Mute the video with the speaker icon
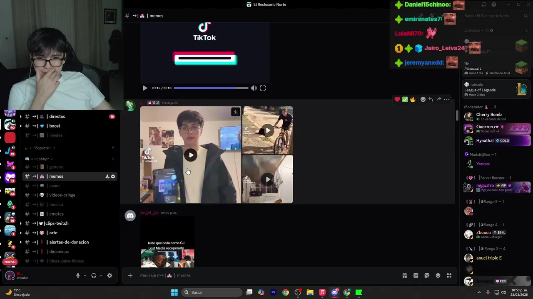The height and width of the screenshot is (299, 533). [254, 88]
